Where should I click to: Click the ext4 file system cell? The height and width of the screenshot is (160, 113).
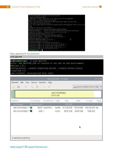[x=41, y=111]
